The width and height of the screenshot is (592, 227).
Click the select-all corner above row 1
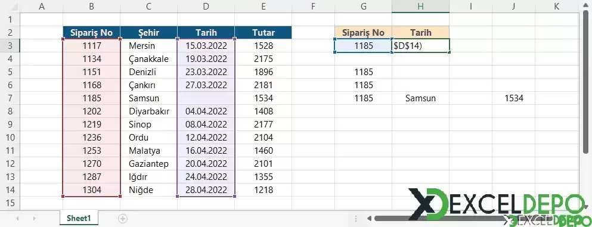tap(10, 6)
